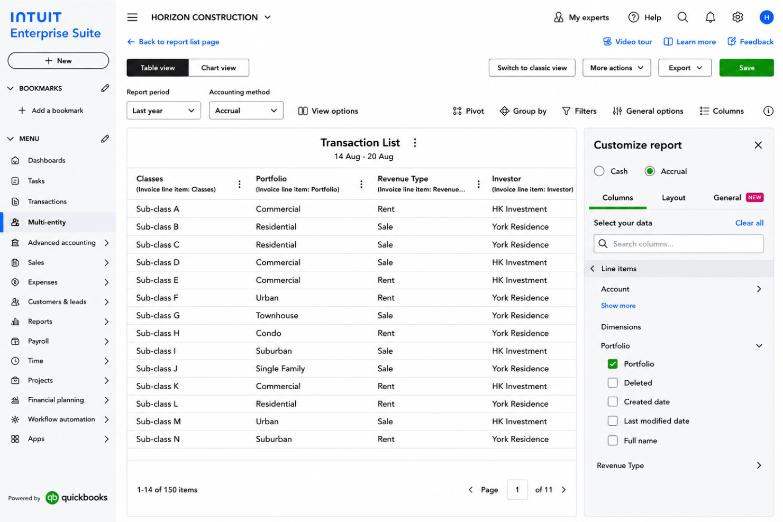Select the Columns tab in Customize report
Viewport: 783px width, 522px height.
(x=617, y=198)
